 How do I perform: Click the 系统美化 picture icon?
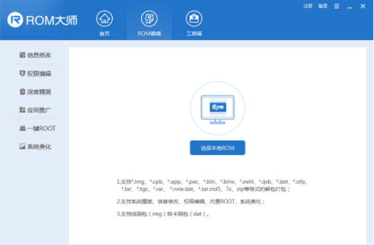pyautogui.click(x=22, y=147)
